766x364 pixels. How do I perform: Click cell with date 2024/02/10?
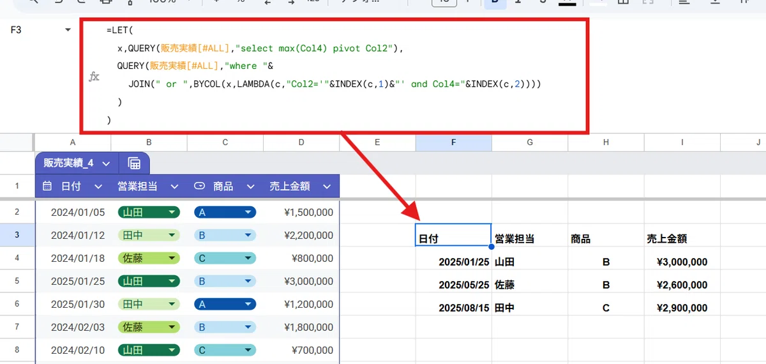point(73,351)
